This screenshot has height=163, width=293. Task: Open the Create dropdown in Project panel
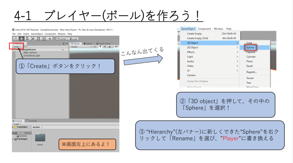click(x=17, y=124)
